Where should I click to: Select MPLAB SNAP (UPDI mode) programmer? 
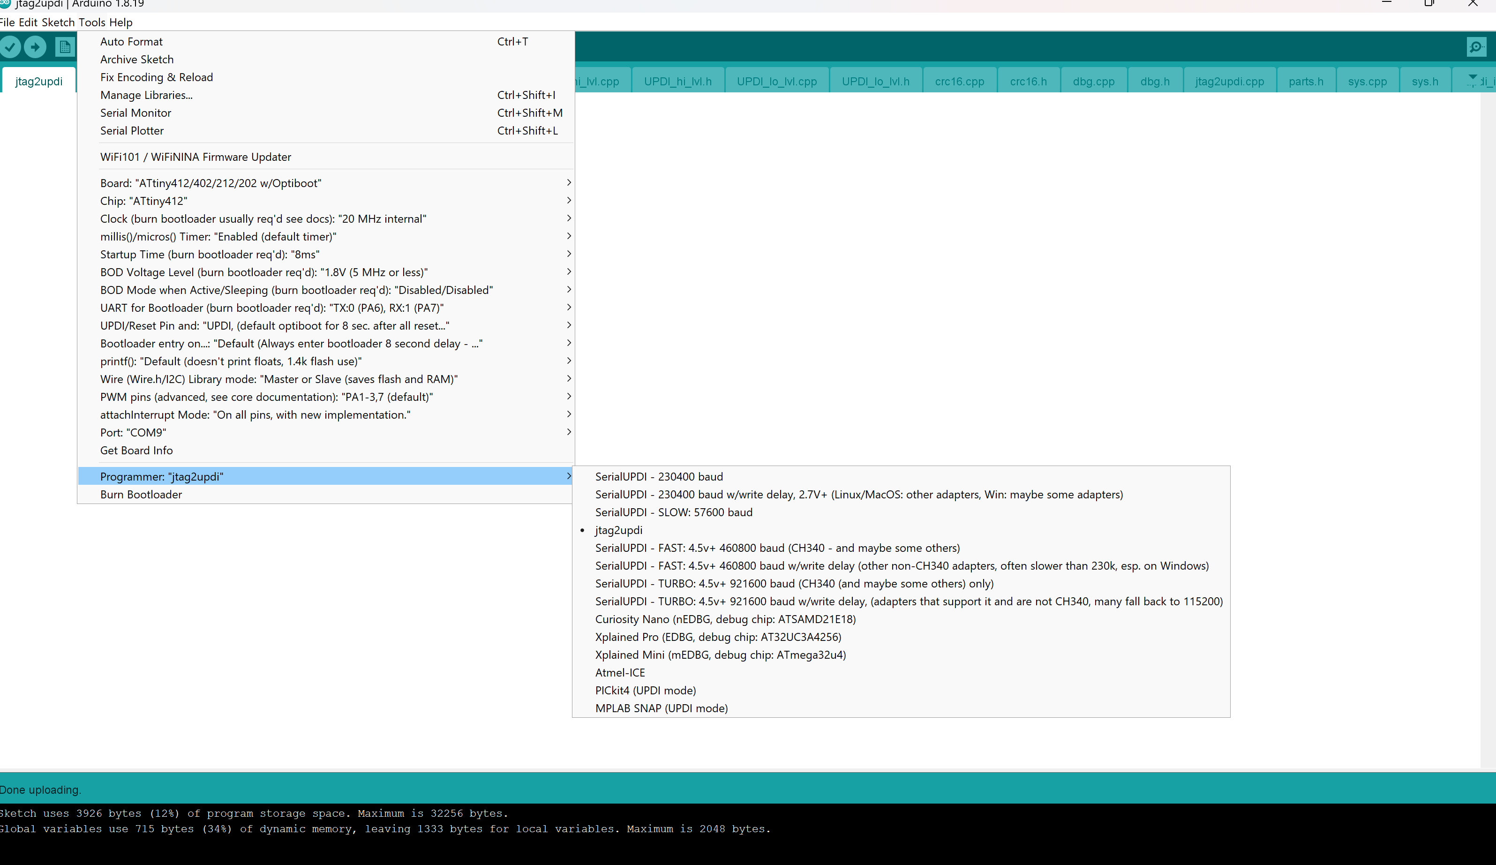(661, 707)
